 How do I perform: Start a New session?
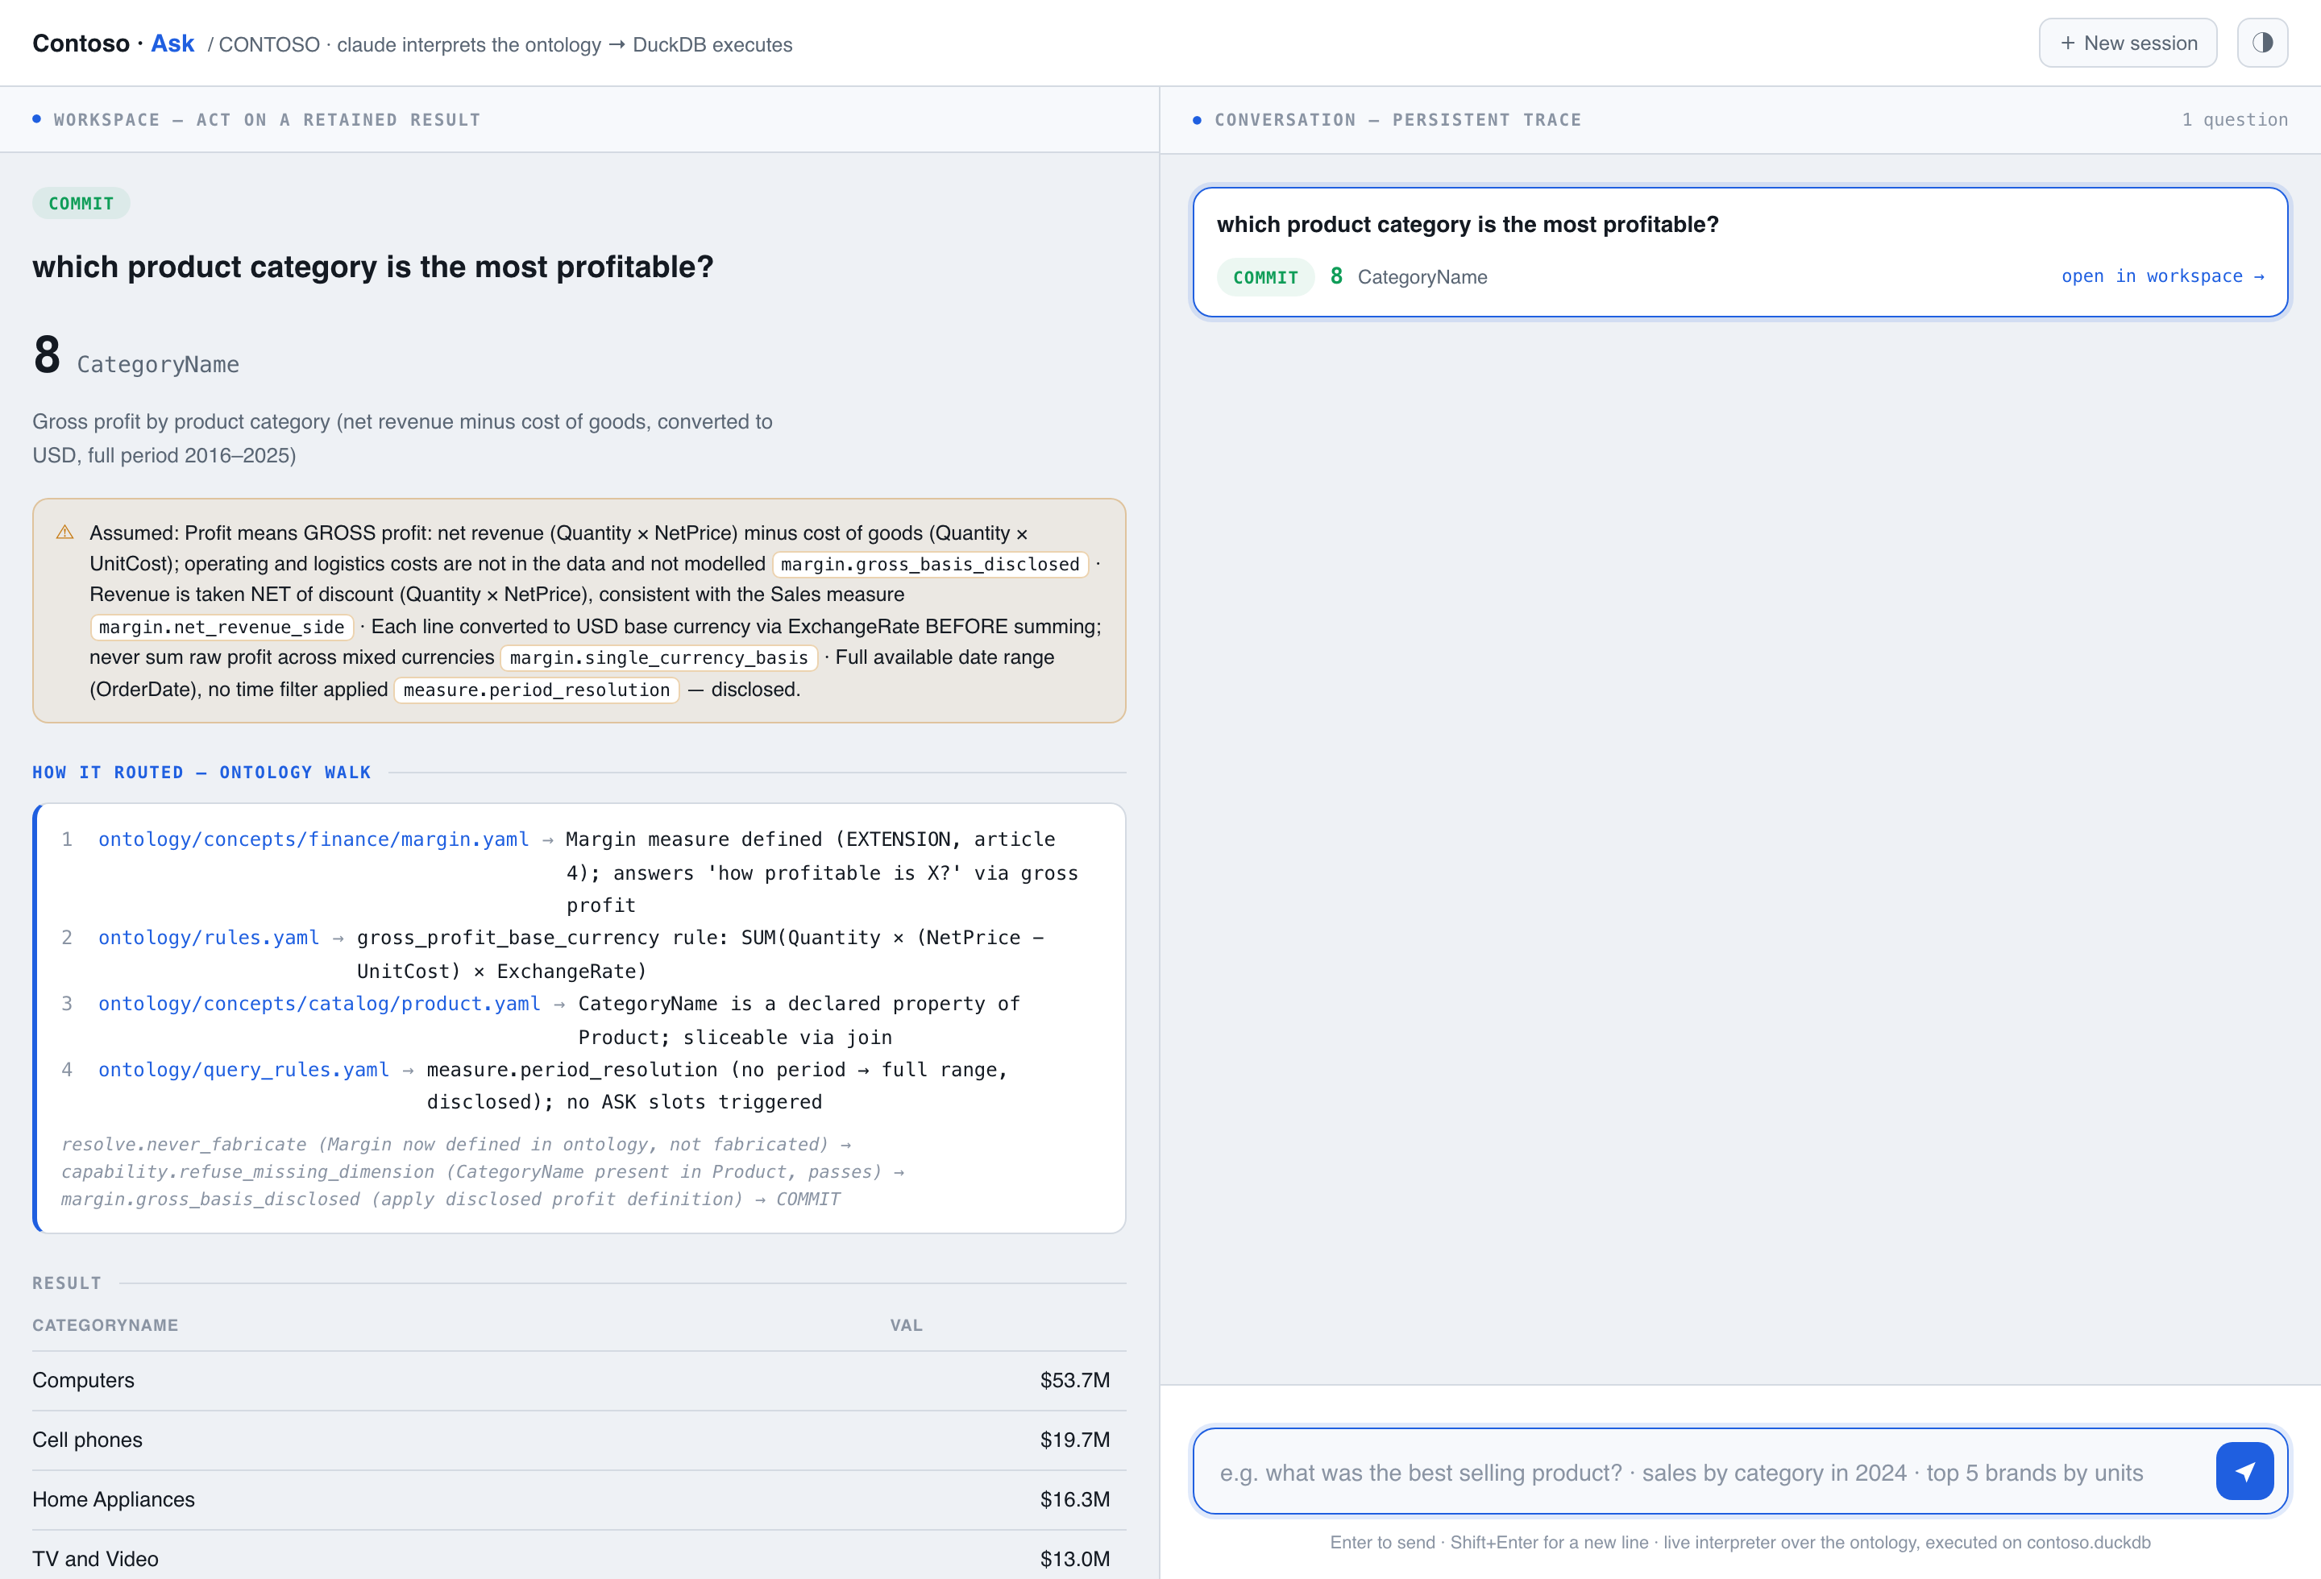tap(2128, 43)
